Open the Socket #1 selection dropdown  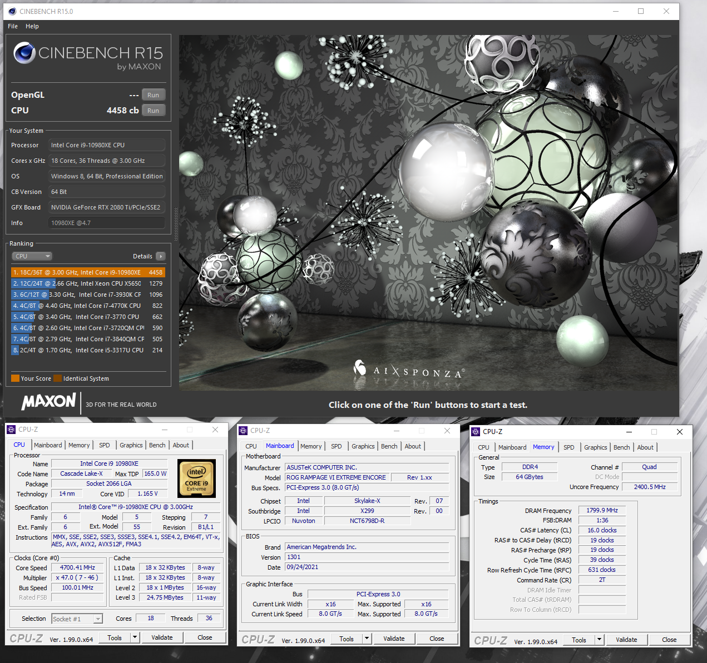pos(77,619)
